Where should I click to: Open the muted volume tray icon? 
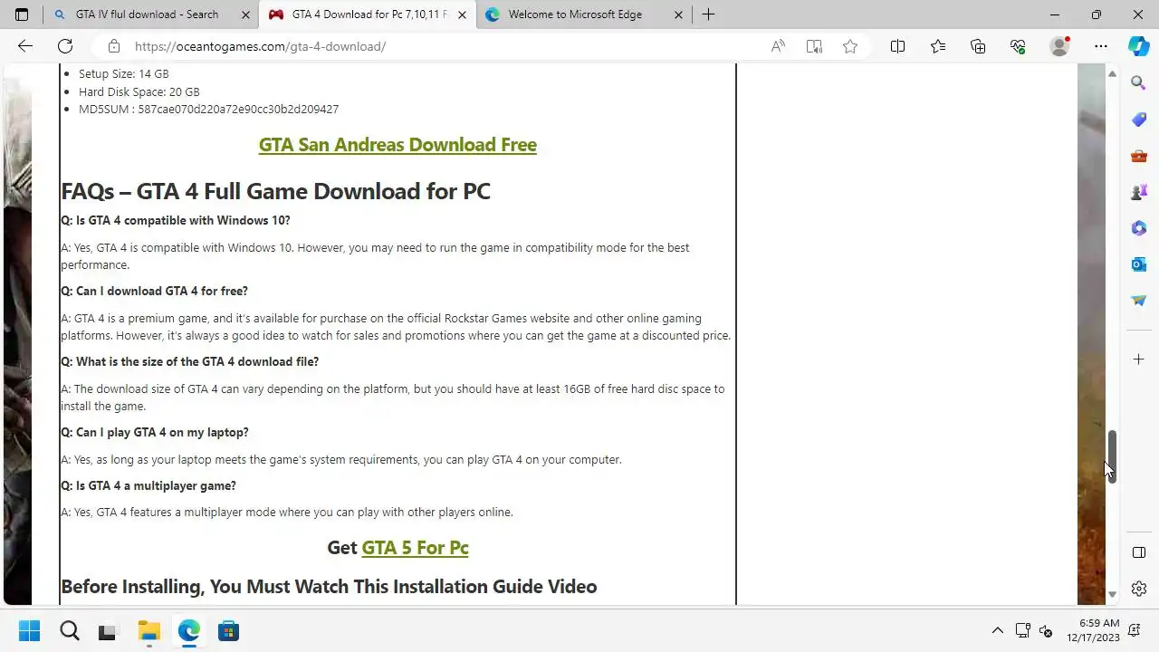tap(1046, 630)
